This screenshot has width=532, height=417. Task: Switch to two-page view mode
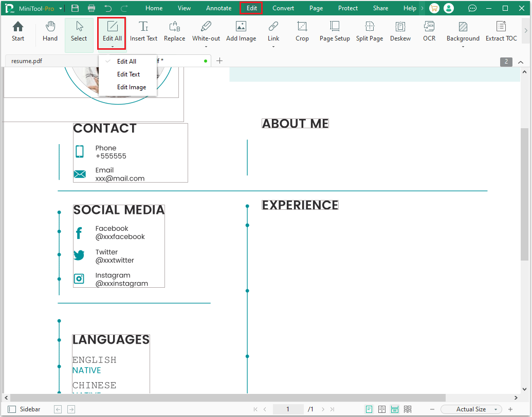pos(382,409)
